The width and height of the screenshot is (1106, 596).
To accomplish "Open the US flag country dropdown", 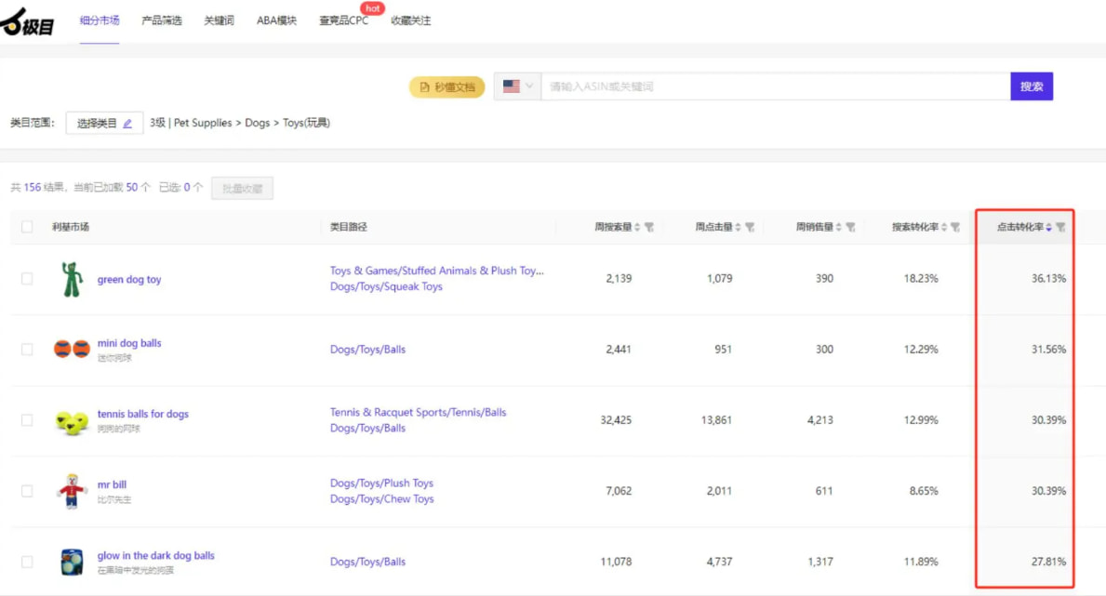I will (x=517, y=86).
